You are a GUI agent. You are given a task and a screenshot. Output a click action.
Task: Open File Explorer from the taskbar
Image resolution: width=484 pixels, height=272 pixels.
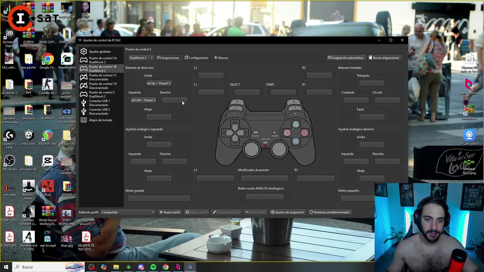point(116,267)
